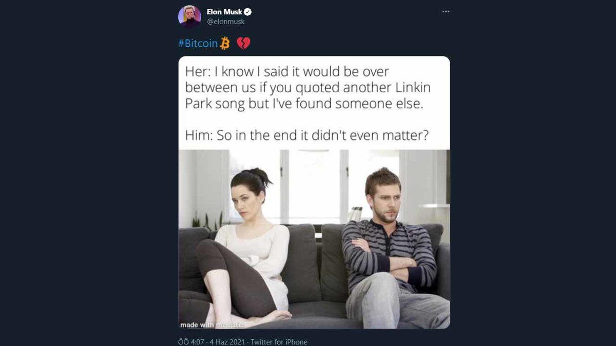This screenshot has height=346, width=616.
Task: Click Elon Musk's profile avatar
Action: (x=189, y=16)
